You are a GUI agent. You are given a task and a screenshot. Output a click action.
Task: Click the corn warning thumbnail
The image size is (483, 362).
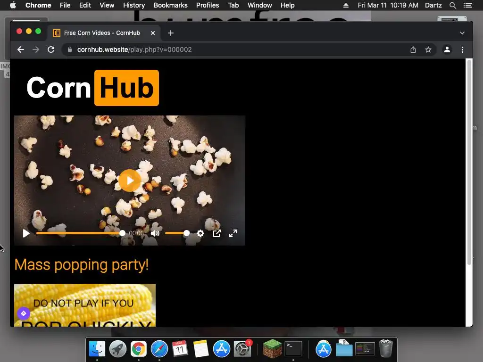[x=85, y=305]
